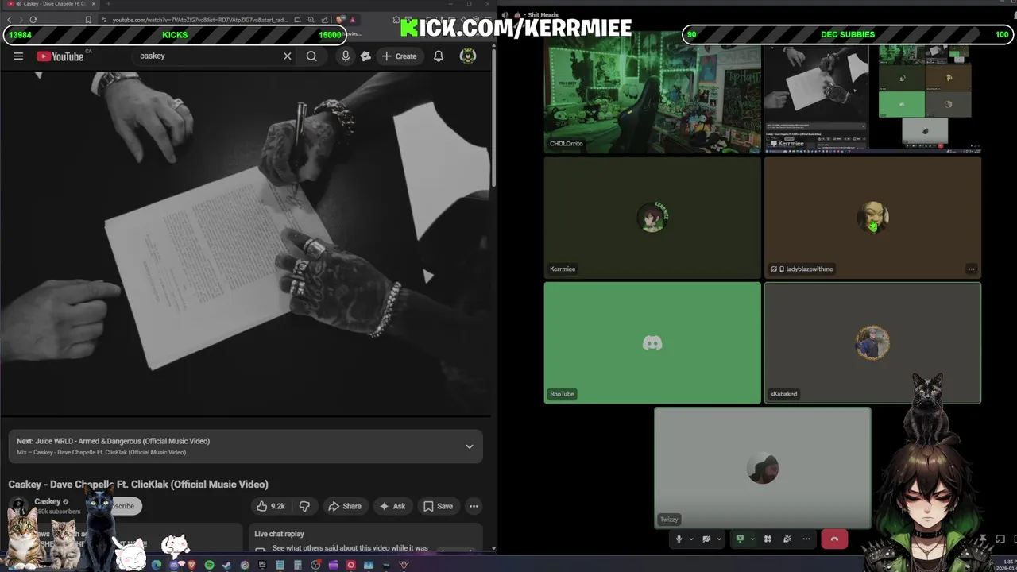Open Microsoft Edge from the taskbar

coord(157,565)
